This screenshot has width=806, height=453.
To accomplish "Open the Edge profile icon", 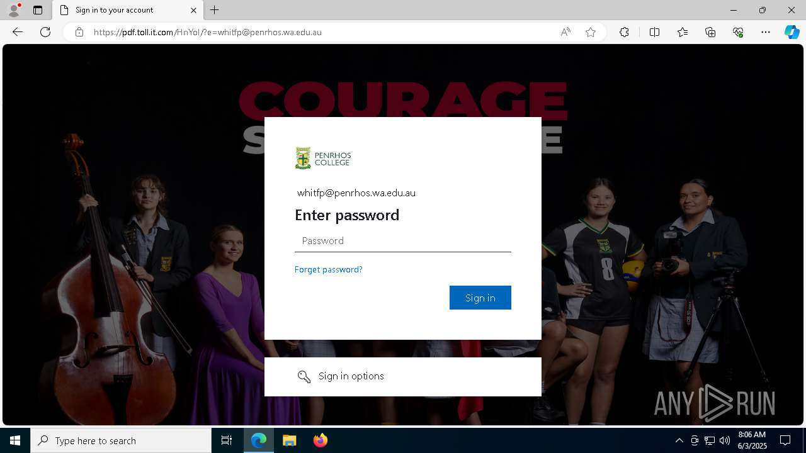I will pos(14,10).
